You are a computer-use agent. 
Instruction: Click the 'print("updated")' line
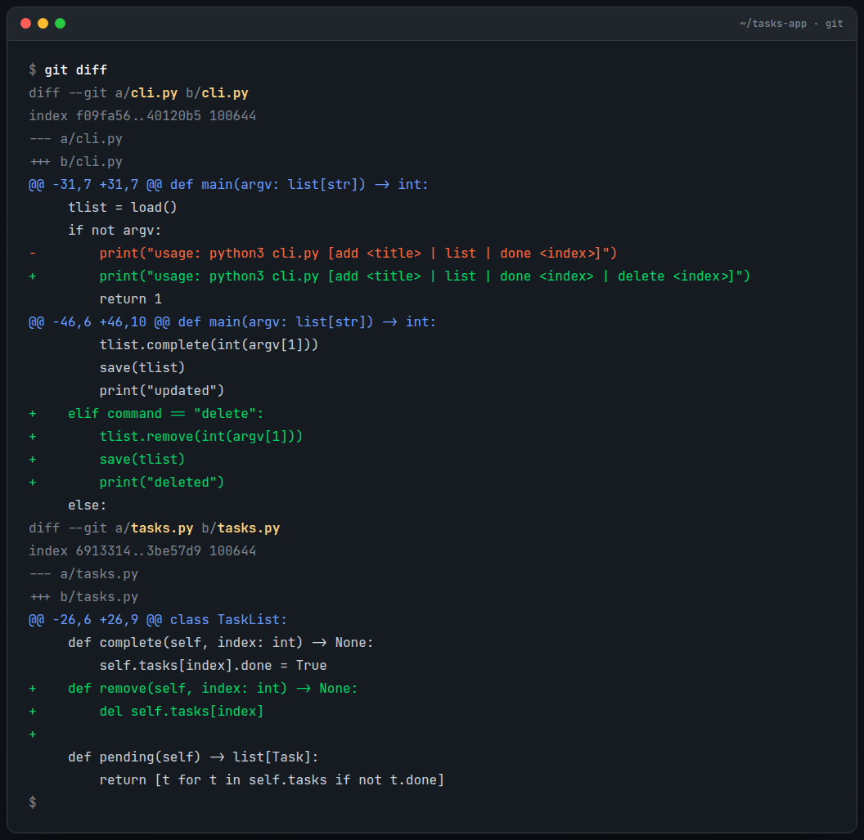pos(162,391)
